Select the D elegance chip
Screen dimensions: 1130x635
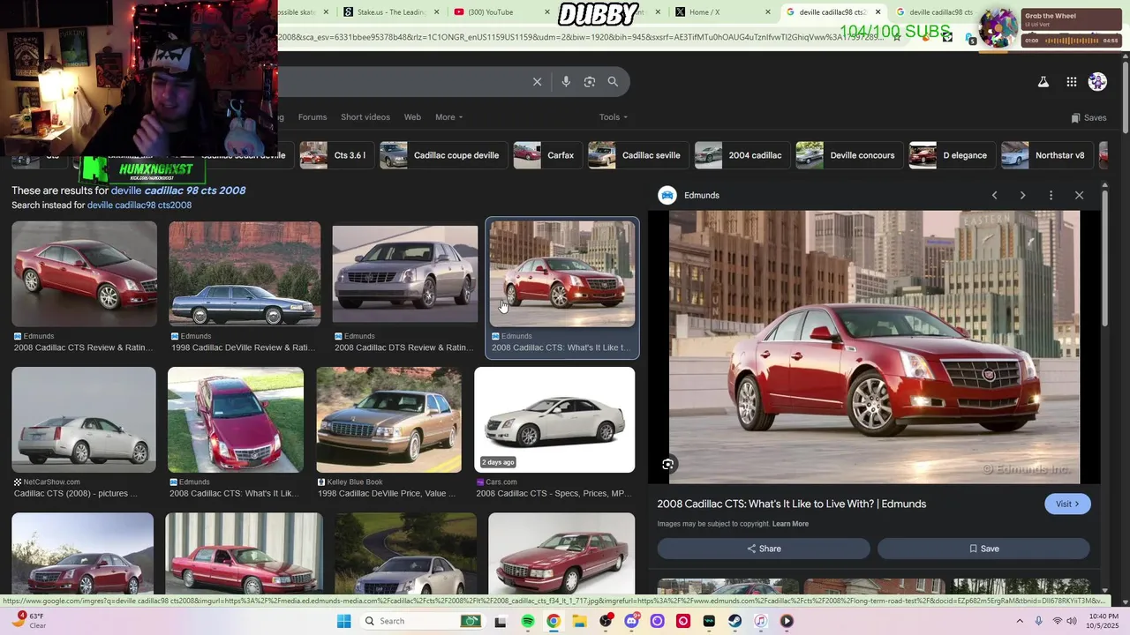tap(951, 155)
